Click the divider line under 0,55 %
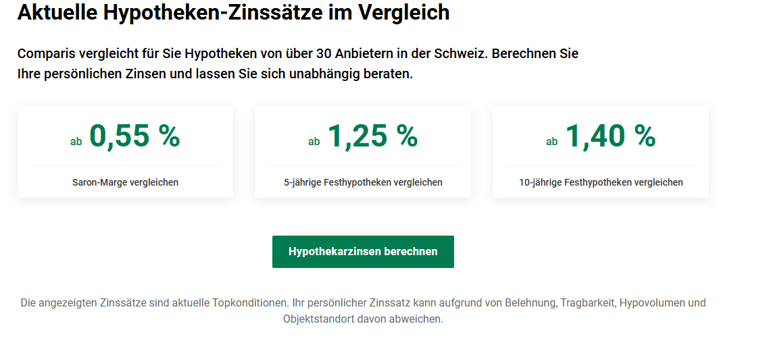Image resolution: width=765 pixels, height=349 pixels. [125, 165]
